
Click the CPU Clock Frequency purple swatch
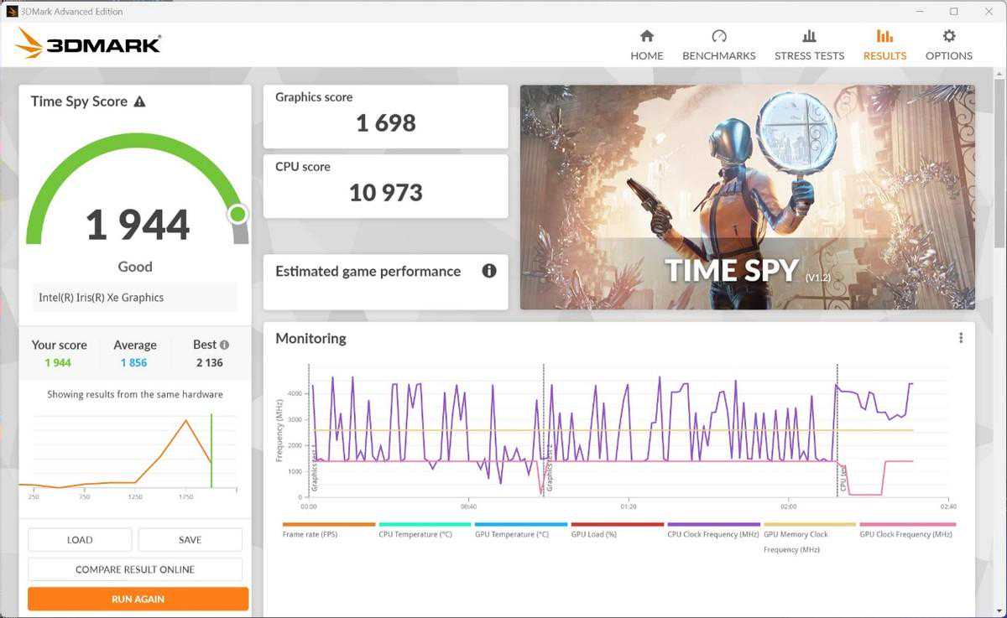[712, 525]
